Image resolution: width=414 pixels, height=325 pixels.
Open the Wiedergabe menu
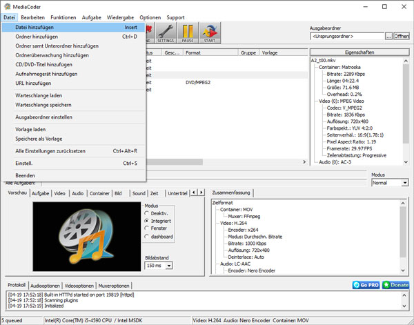point(120,17)
